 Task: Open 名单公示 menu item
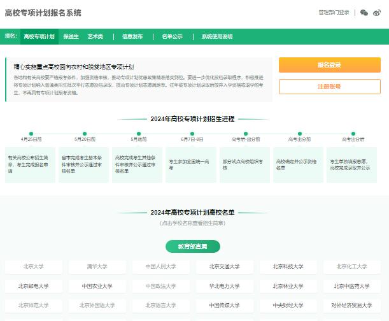click(172, 36)
